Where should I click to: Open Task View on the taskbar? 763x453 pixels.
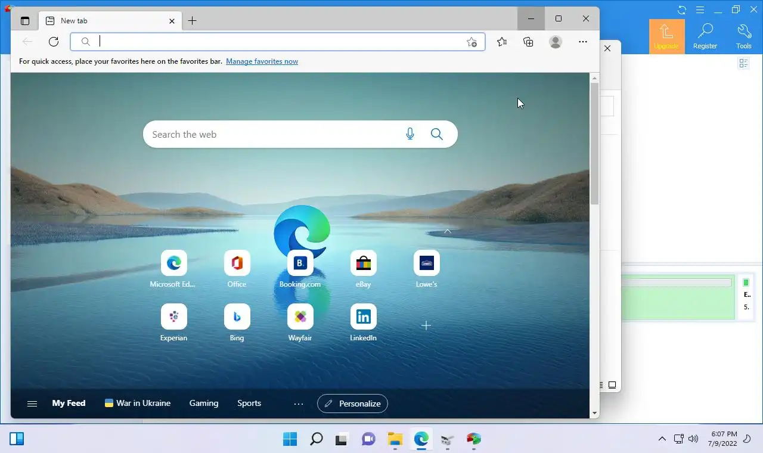coord(342,439)
